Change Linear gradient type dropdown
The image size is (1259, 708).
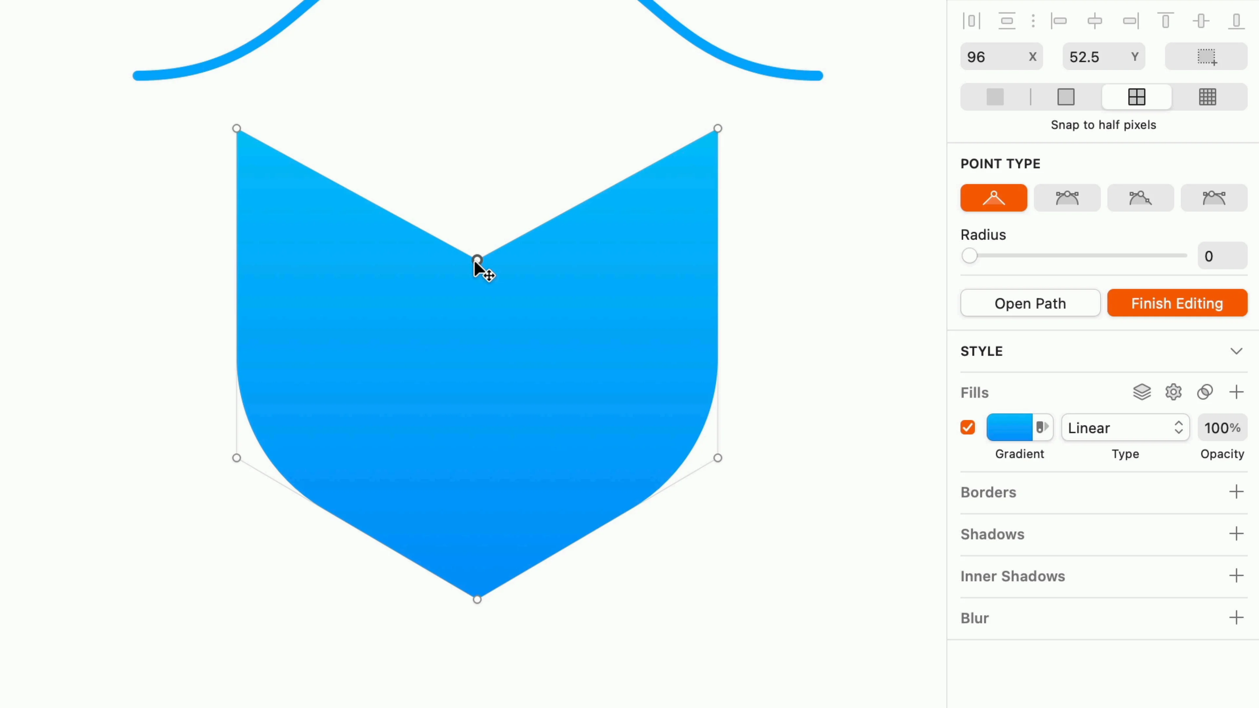point(1124,428)
